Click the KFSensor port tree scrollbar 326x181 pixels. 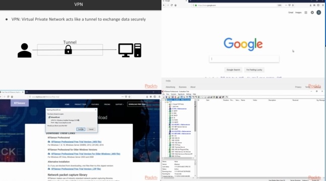point(195,116)
